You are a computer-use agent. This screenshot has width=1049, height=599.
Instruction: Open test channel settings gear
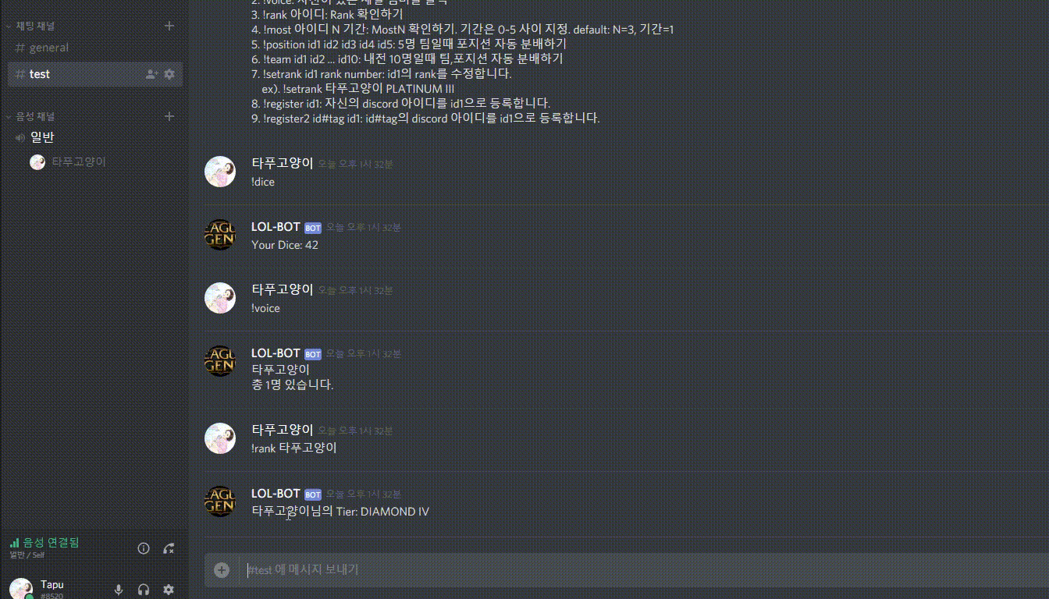click(169, 74)
